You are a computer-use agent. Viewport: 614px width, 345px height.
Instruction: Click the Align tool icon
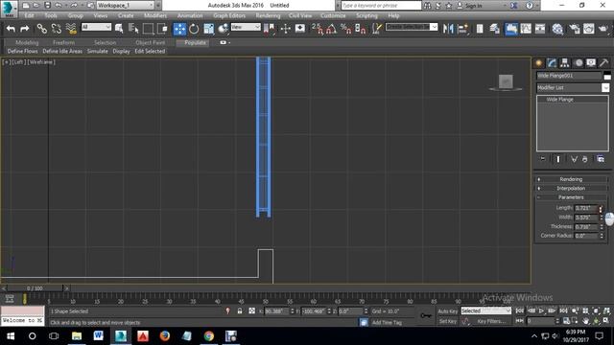tap(462, 29)
